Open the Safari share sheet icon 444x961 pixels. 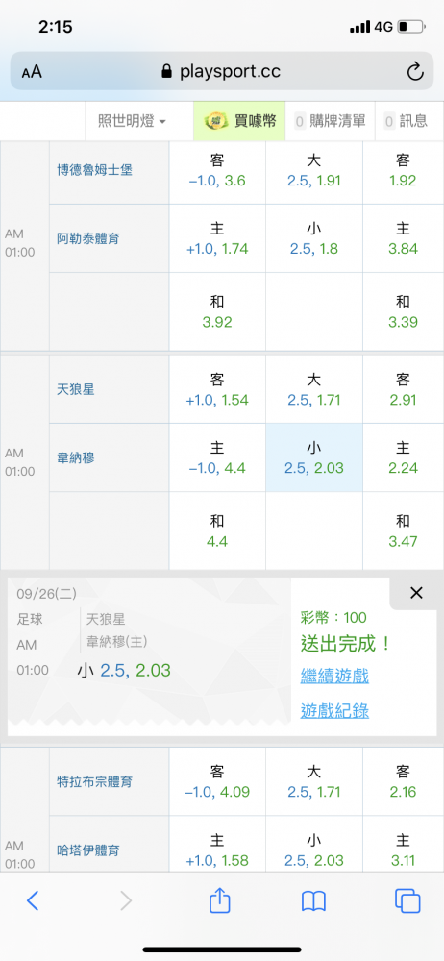click(x=219, y=899)
